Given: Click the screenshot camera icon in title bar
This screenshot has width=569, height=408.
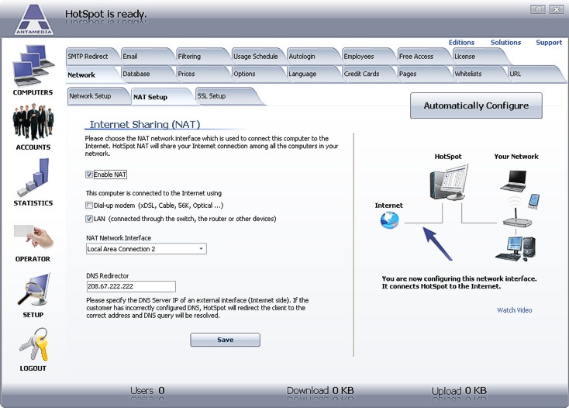Looking at the screenshot, I should coord(538,9).
